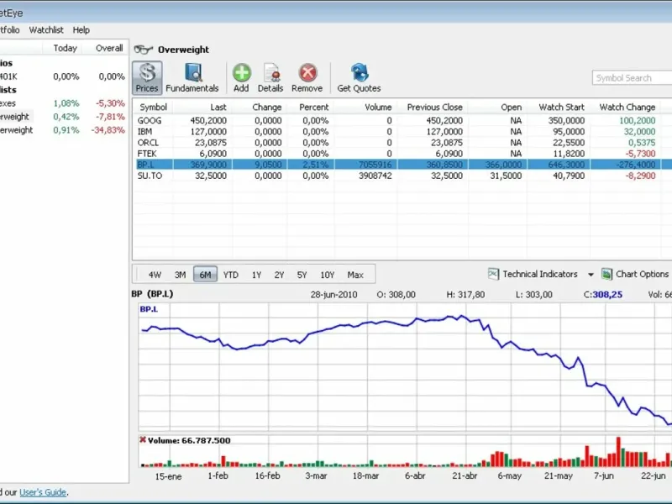Select the GOOG row

(x=402, y=120)
